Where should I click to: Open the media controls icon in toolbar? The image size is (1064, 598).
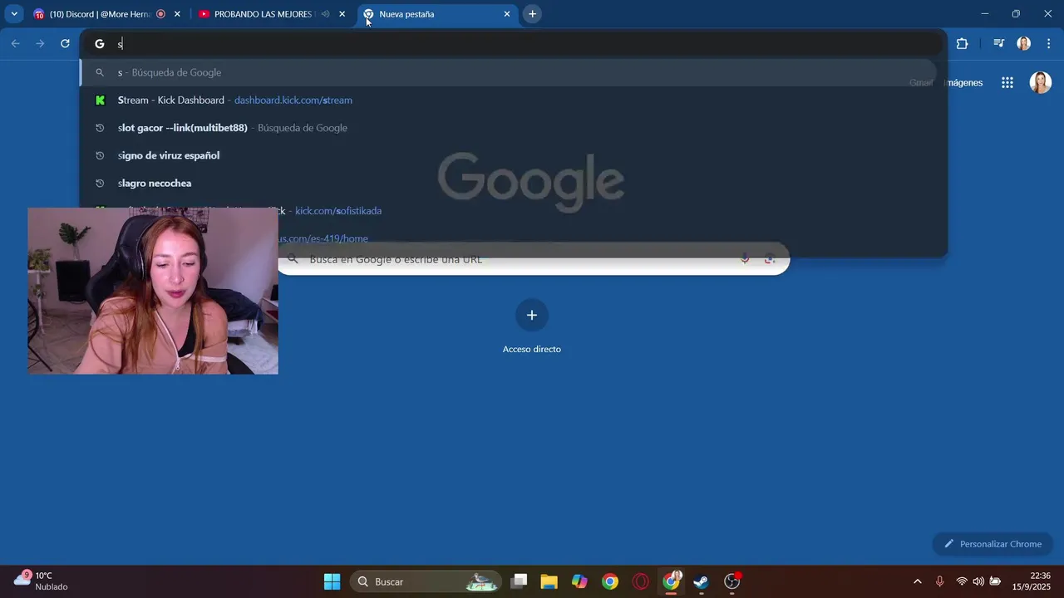coord(999,44)
